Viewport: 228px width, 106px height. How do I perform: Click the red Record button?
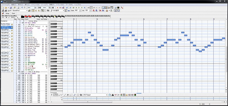[x=58, y=8]
